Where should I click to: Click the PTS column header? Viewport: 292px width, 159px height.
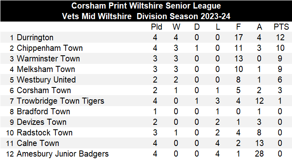(x=281, y=27)
